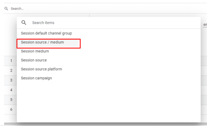Select Session campaign from the list
This screenshot has height=126, width=207.
point(37,78)
